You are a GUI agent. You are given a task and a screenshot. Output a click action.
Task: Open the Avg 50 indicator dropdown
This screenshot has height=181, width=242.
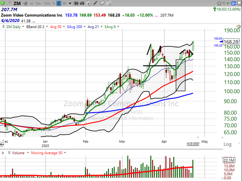tap(64, 27)
